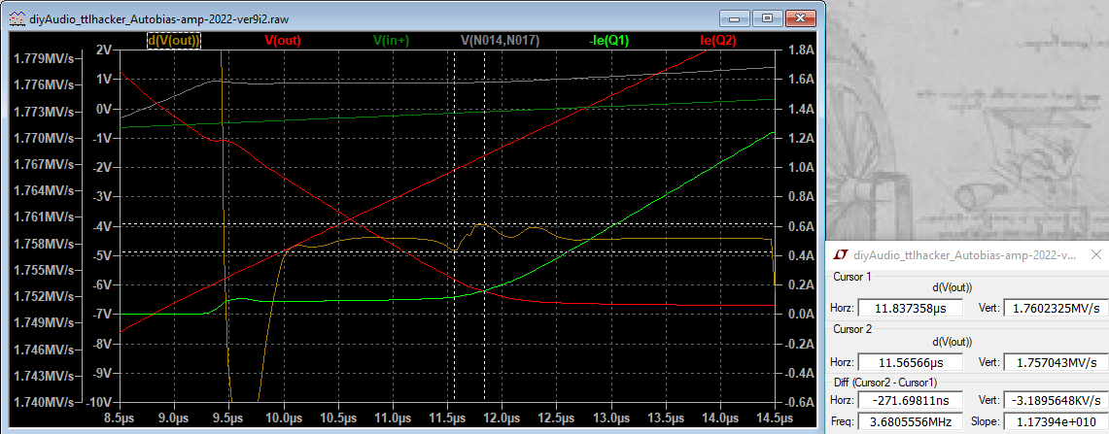Click the -Ie(Q1) trace label
This screenshot has width=1109, height=434.
(609, 41)
